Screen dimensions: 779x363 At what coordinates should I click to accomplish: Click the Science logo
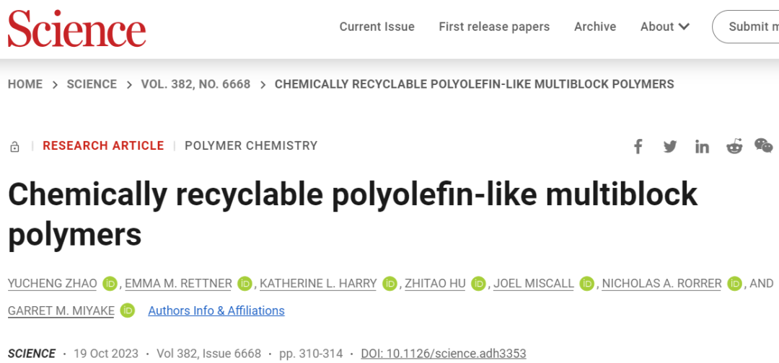(x=77, y=27)
